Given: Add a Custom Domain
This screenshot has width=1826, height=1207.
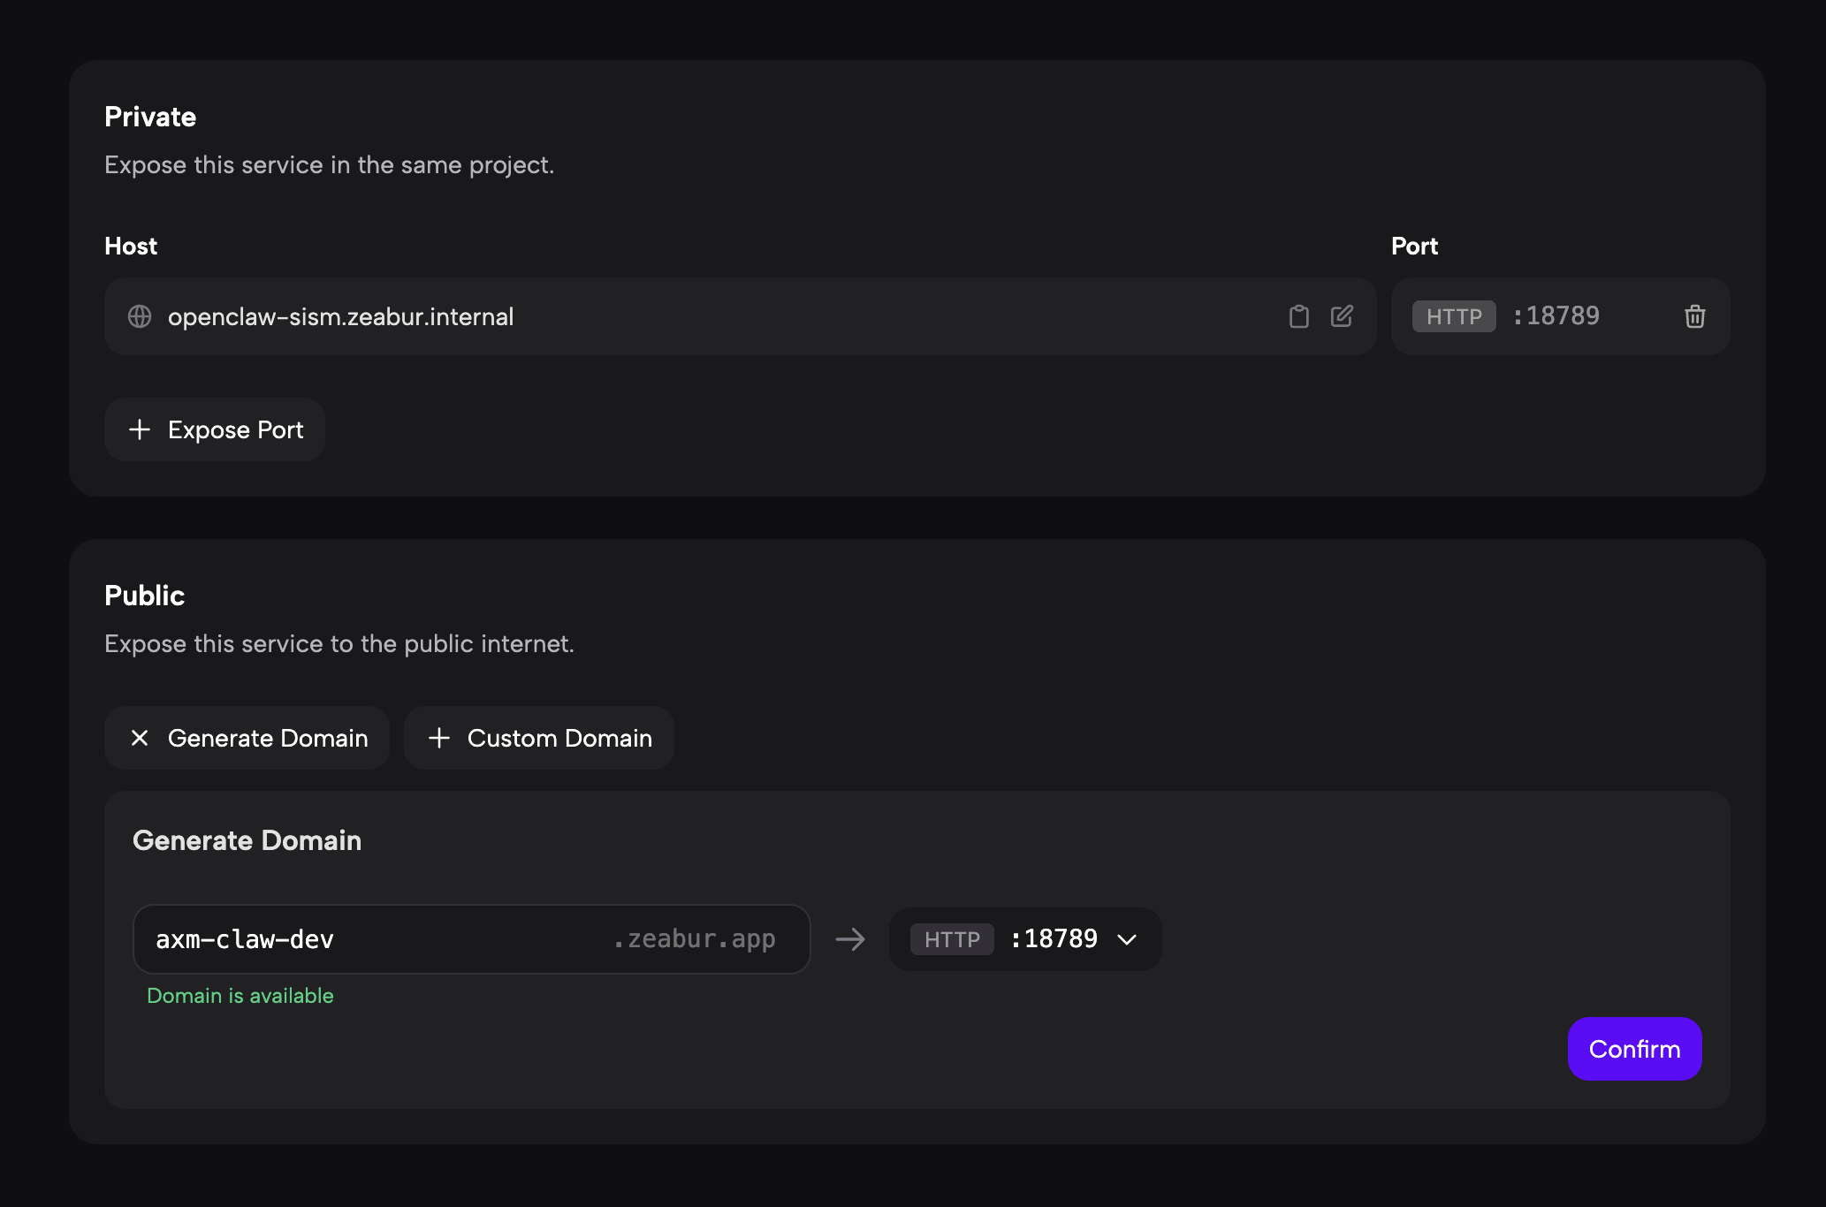Looking at the screenshot, I should click(559, 738).
